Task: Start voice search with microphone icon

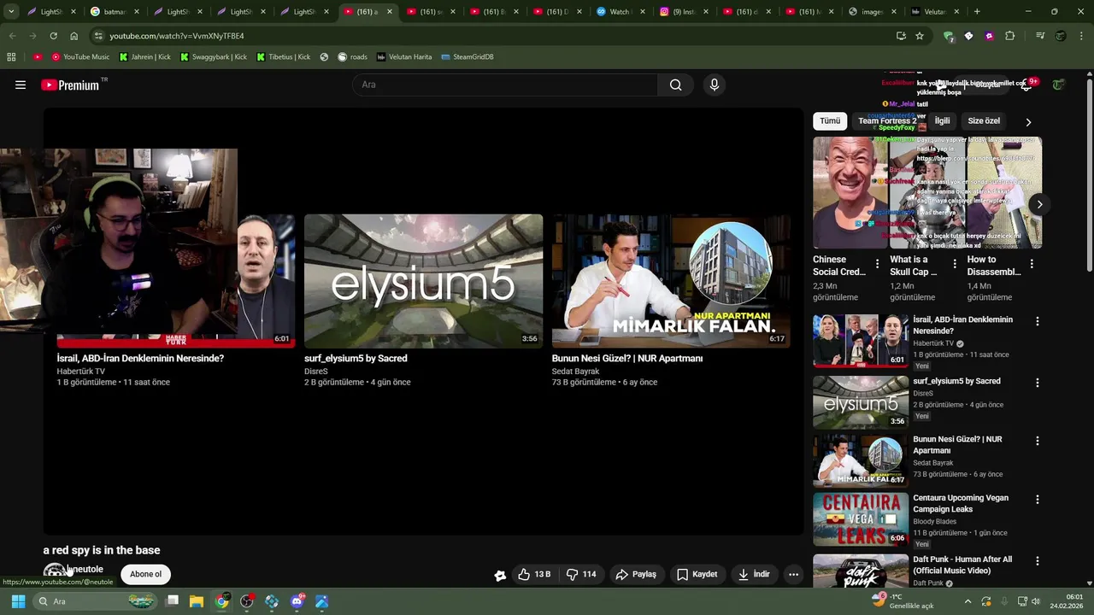Action: tap(715, 85)
